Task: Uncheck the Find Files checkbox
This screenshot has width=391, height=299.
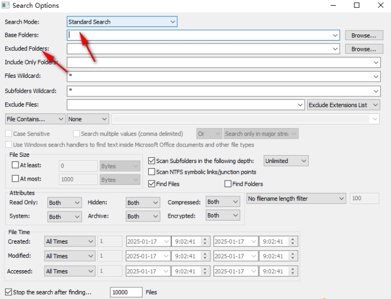Action: [x=152, y=184]
